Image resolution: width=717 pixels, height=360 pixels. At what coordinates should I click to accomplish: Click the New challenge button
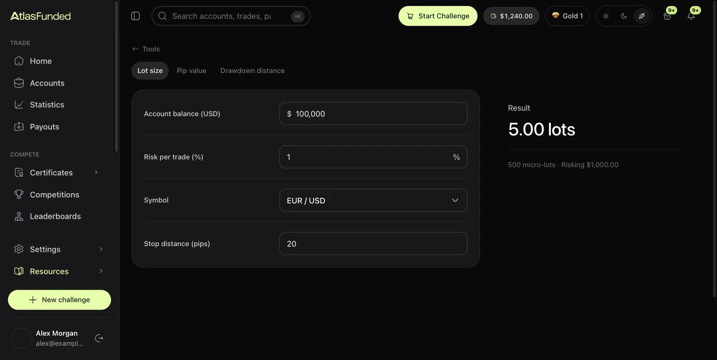[59, 300]
